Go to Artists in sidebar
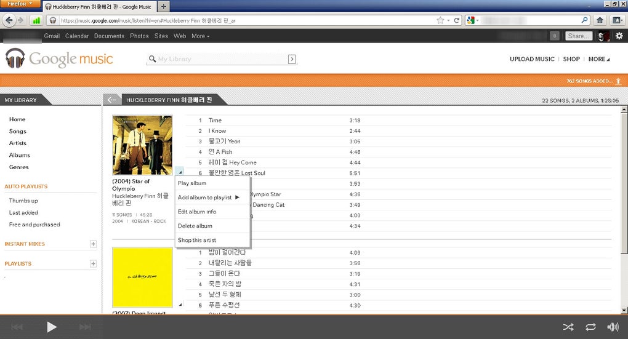This screenshot has width=628, height=339. pyautogui.click(x=18, y=143)
